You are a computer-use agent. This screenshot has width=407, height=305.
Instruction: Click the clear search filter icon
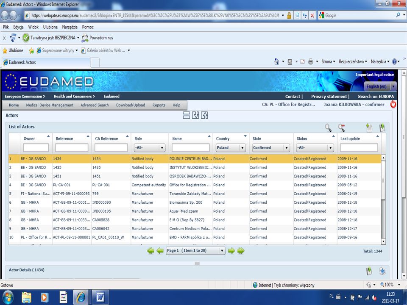[342, 128]
